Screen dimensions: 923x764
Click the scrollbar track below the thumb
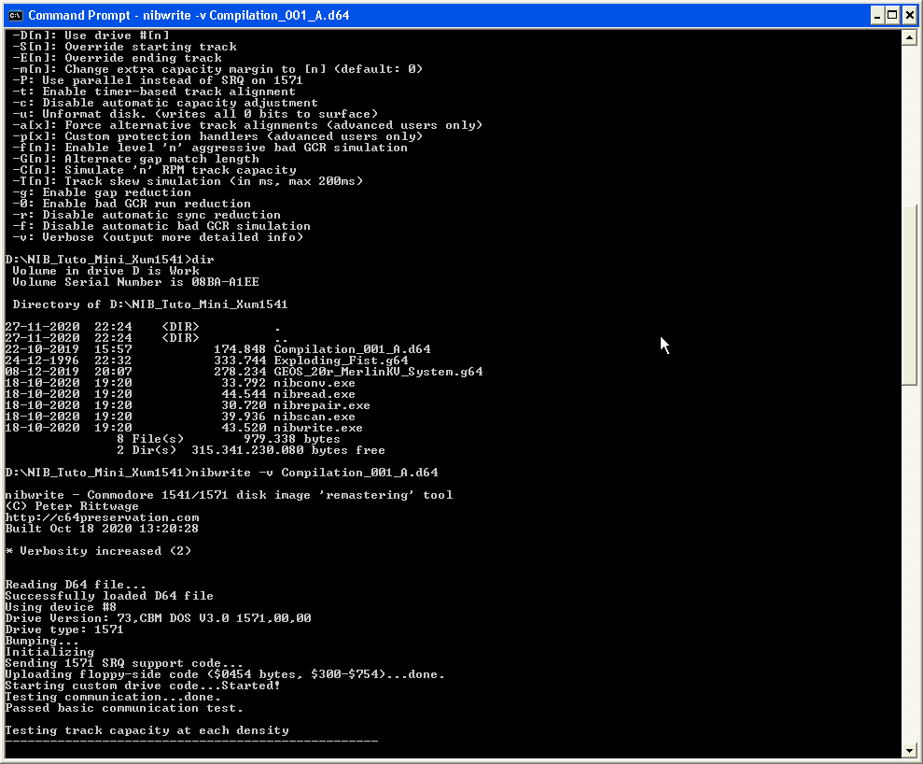(909, 564)
